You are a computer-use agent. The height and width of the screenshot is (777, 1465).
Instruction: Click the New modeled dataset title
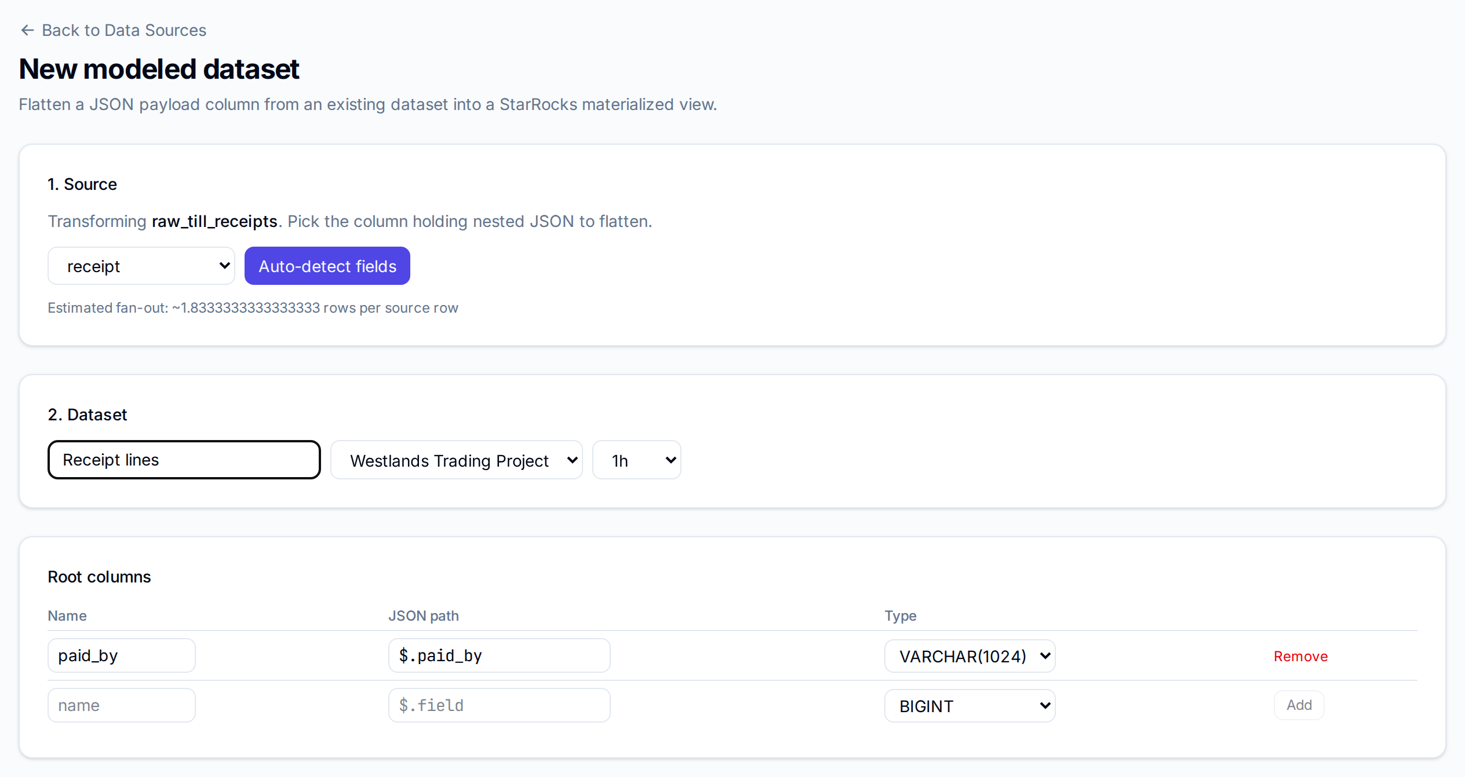[x=159, y=69]
